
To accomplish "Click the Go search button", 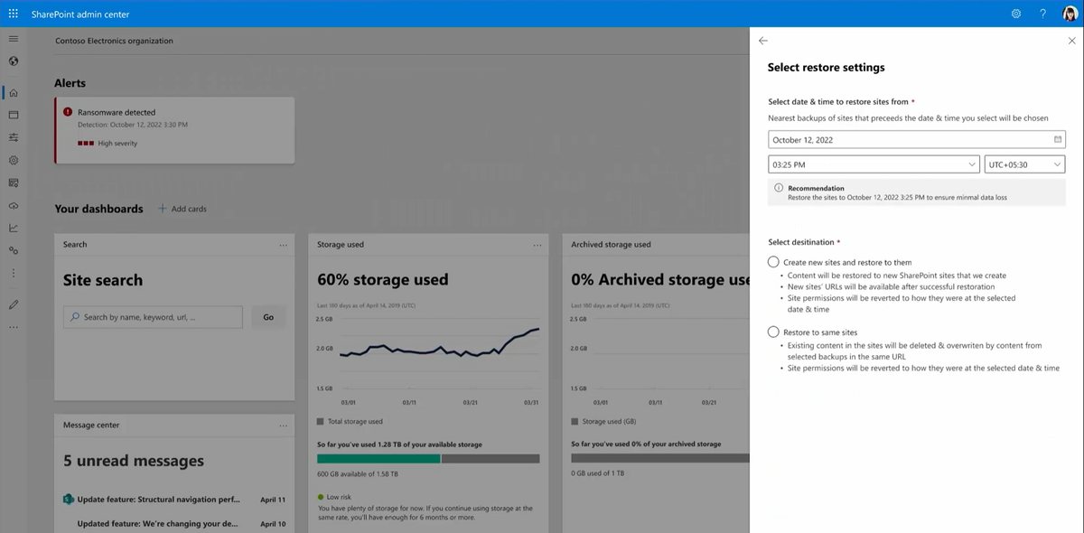I will pos(268,317).
